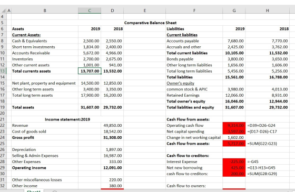Select column B header
This screenshot has width=295, height=192.
(x=45, y=11)
